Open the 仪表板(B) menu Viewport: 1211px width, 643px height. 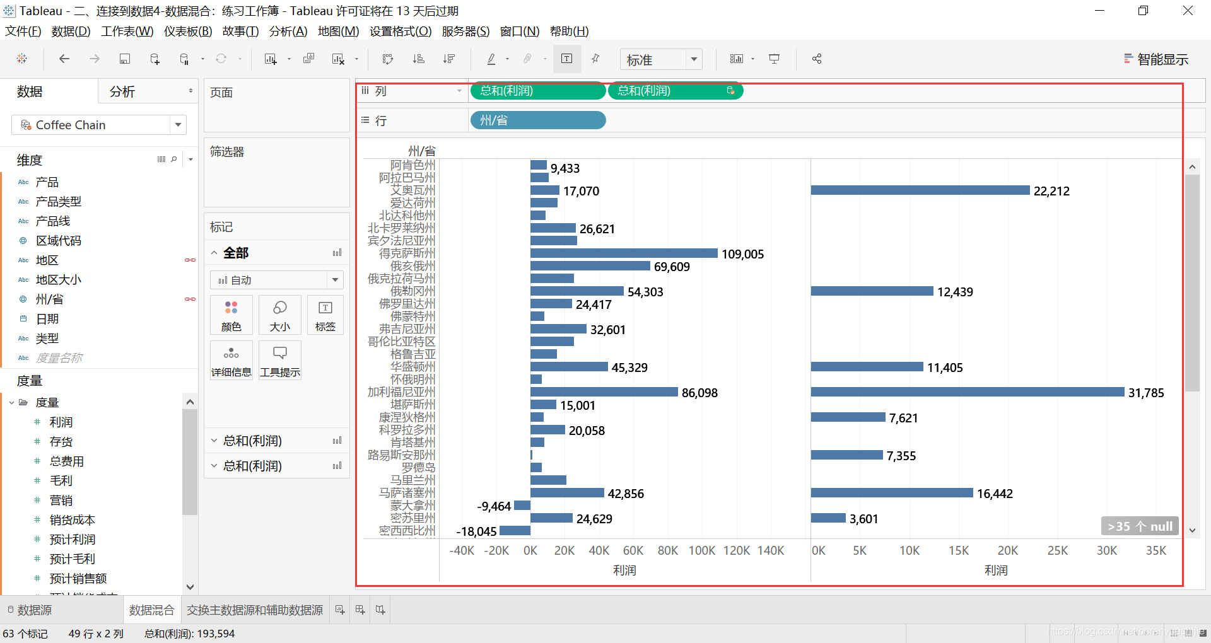coord(188,31)
